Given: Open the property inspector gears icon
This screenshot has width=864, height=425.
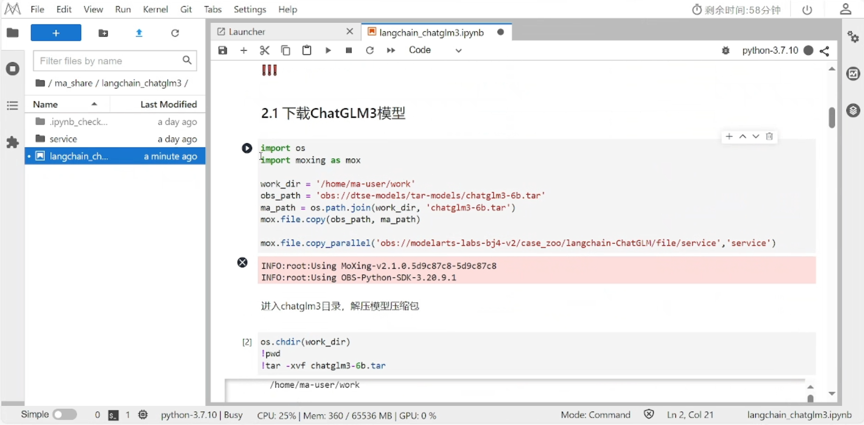Looking at the screenshot, I should point(853,37).
